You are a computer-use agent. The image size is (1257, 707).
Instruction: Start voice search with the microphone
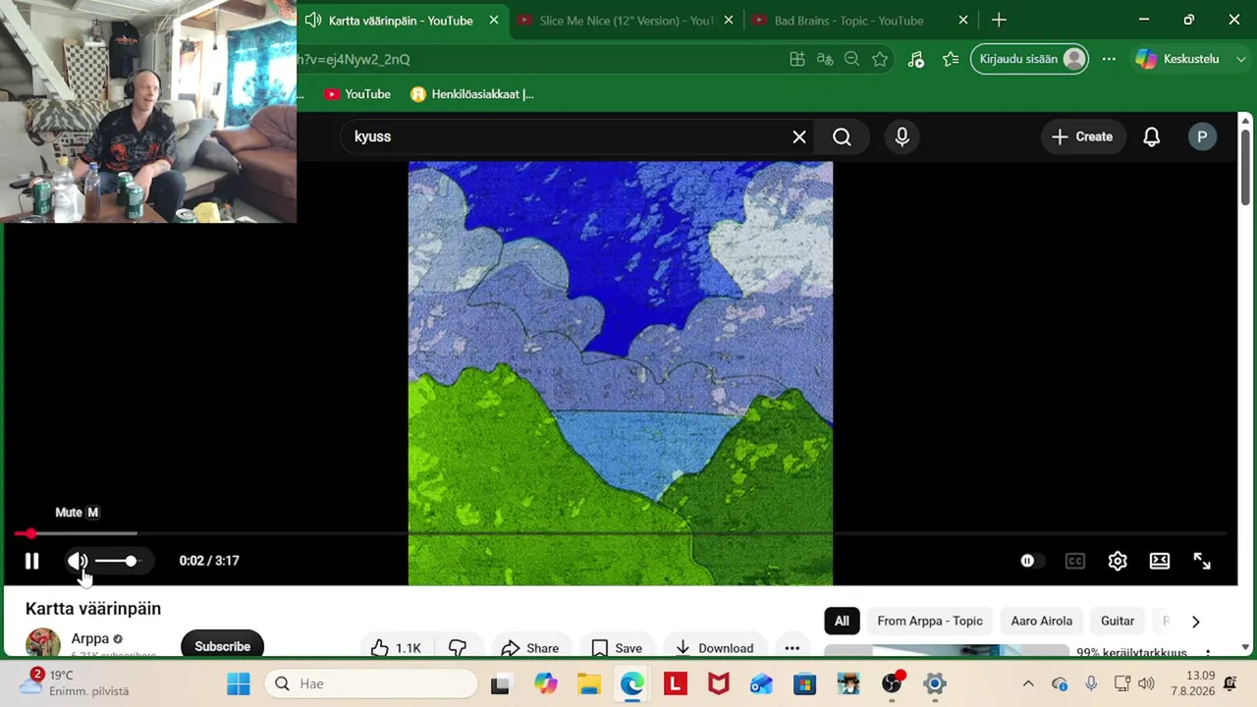click(902, 136)
